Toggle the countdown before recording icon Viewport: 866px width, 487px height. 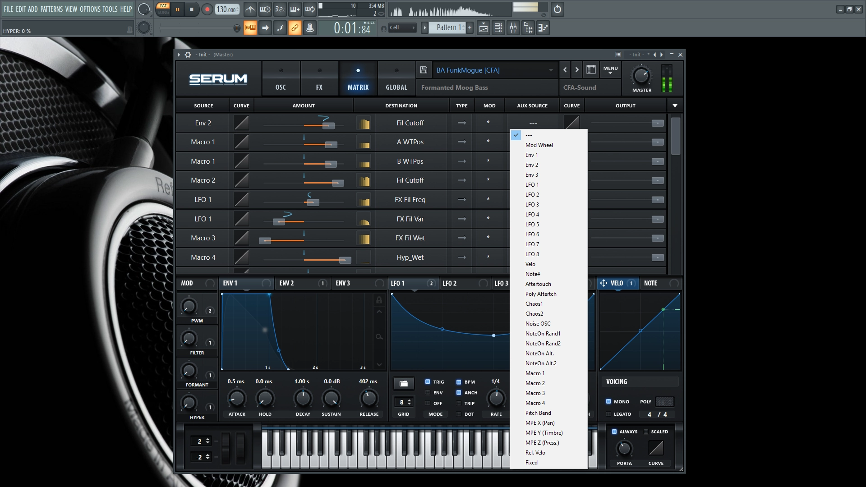[x=280, y=9]
